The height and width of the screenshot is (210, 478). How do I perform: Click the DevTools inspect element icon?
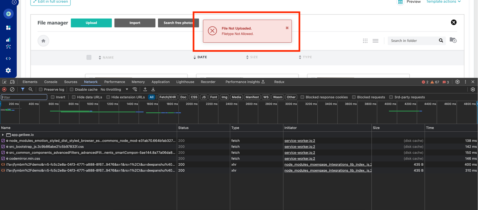pos(4,82)
